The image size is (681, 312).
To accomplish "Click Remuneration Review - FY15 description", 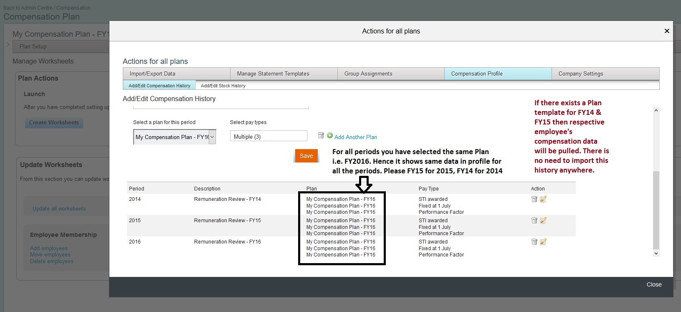I will (x=228, y=221).
